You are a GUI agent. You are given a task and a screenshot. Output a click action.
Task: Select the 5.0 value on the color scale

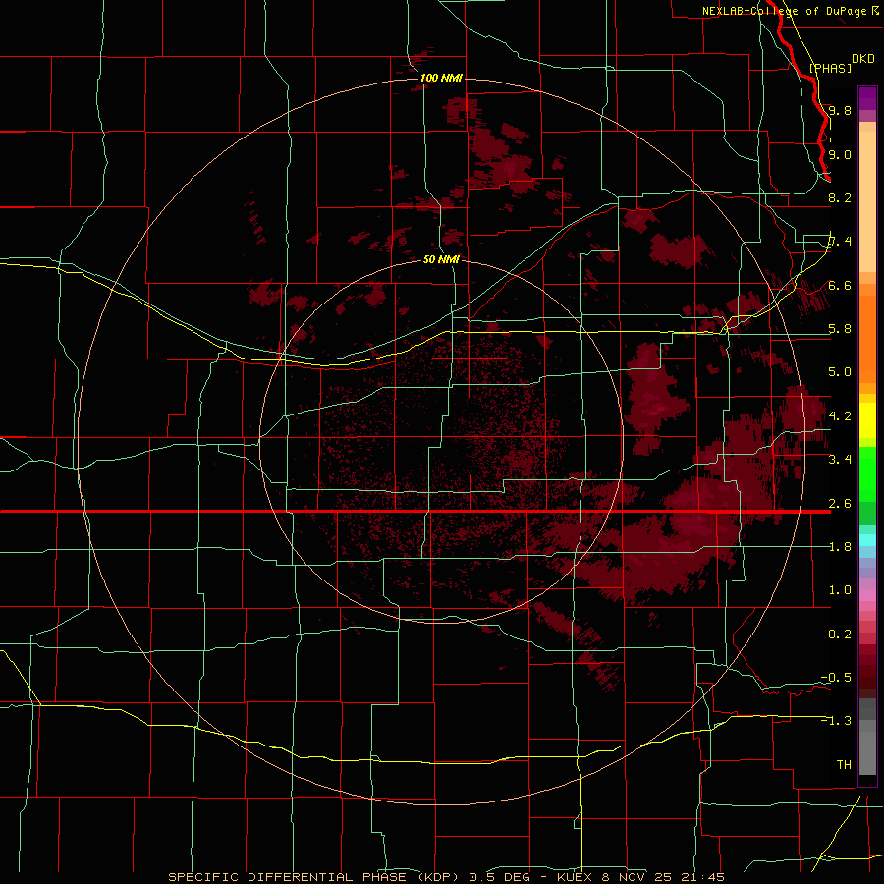pyautogui.click(x=840, y=372)
